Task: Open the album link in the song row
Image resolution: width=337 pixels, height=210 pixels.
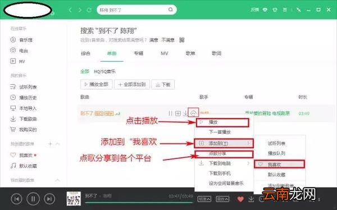Action: [267, 113]
